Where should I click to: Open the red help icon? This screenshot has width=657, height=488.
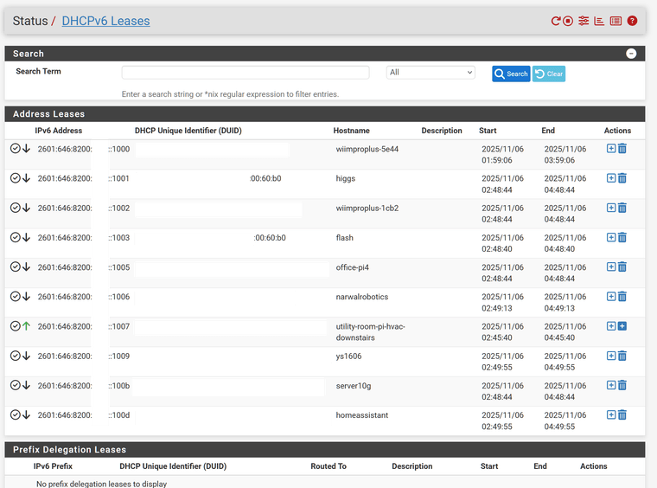pos(632,21)
